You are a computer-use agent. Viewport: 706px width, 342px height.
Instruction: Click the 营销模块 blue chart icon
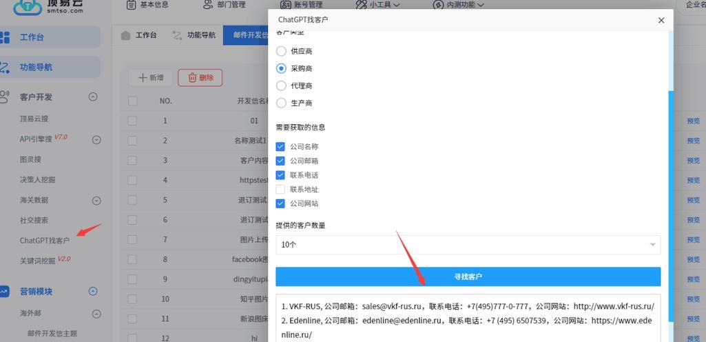tap(4, 292)
